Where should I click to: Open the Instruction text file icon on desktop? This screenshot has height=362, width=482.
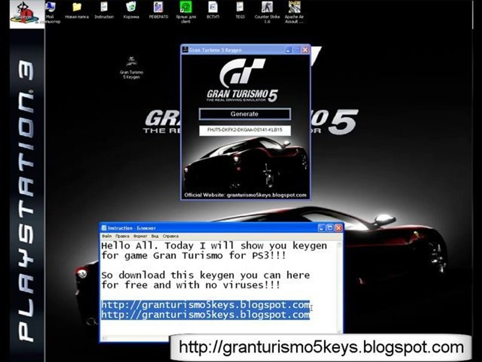pos(104,10)
